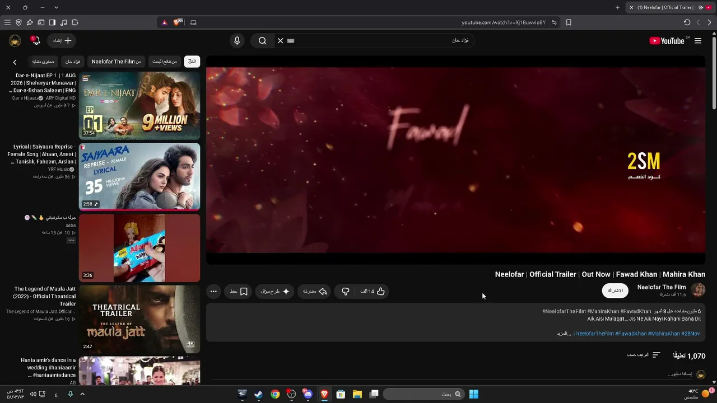The image size is (717, 403).
Task: Open the tab search dropdown arrow
Action: pos(56,7)
